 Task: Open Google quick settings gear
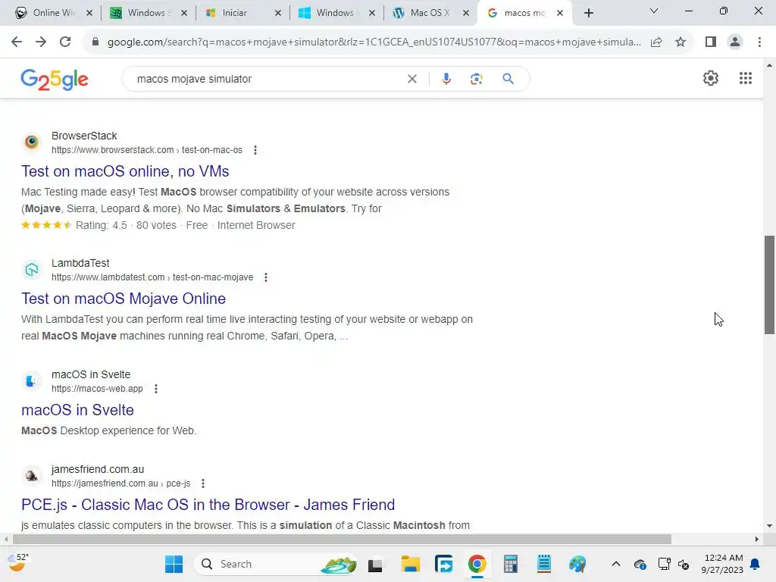pos(711,78)
